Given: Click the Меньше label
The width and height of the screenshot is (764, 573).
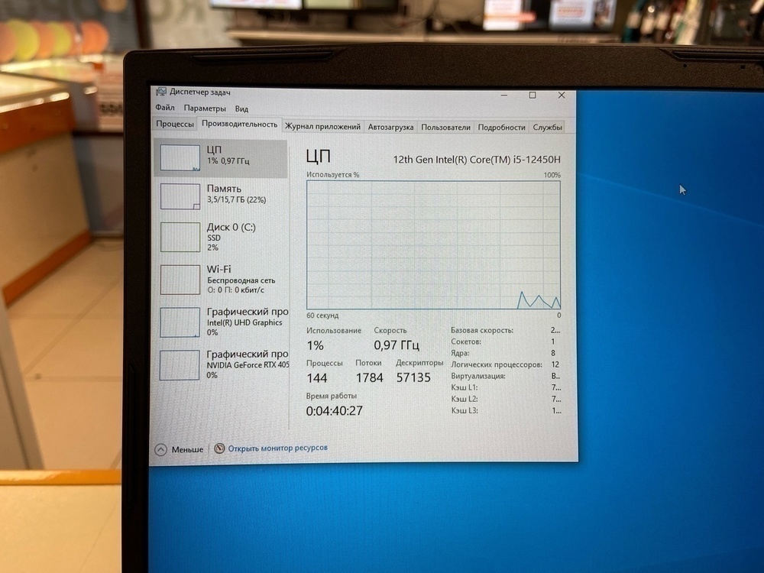Looking at the screenshot, I should coord(187,449).
